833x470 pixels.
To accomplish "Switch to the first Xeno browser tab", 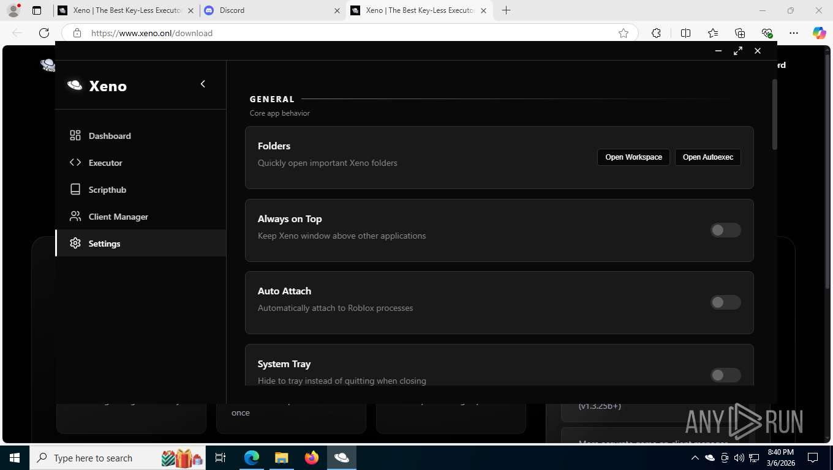I will [x=126, y=10].
